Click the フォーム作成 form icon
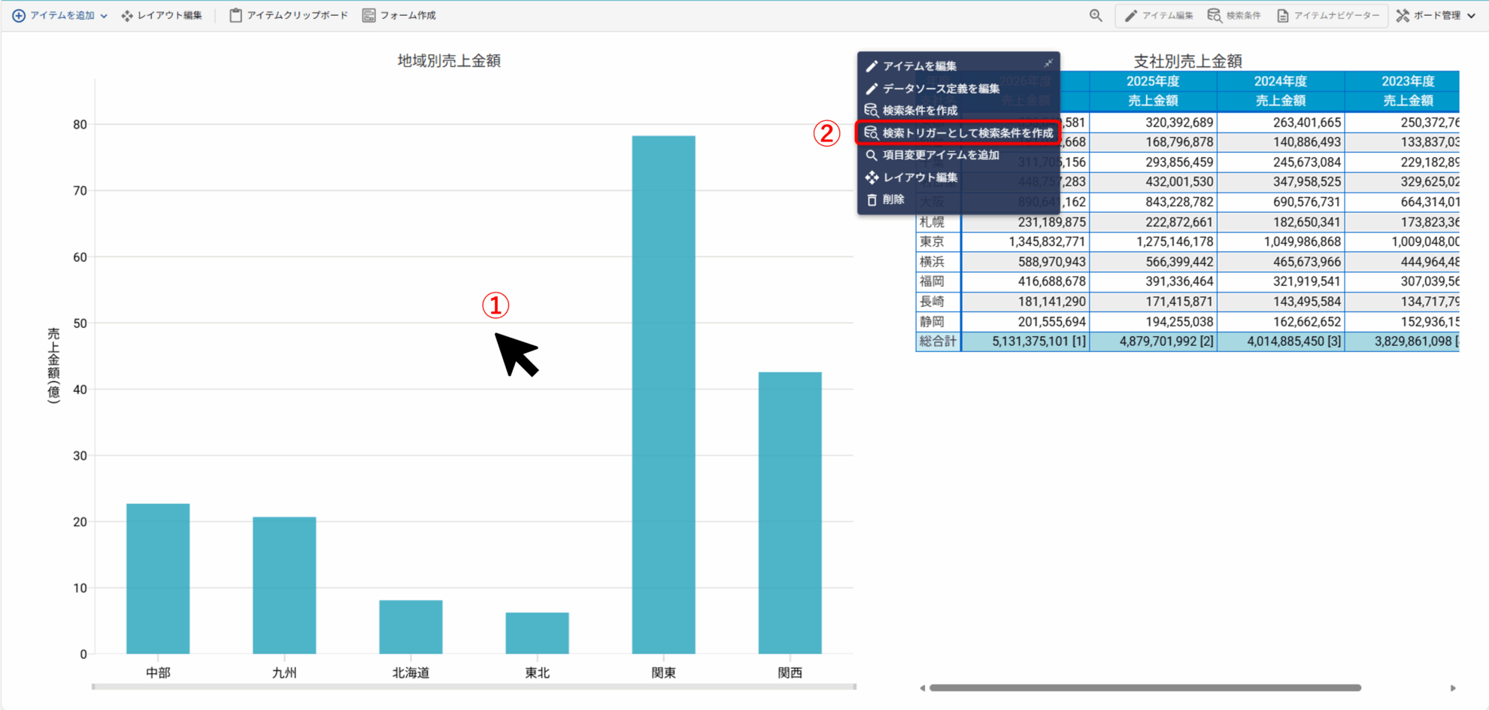 coord(368,14)
